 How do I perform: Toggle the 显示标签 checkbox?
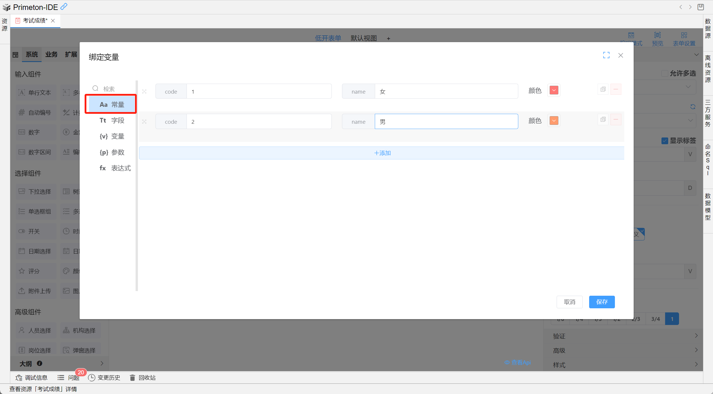coord(665,141)
